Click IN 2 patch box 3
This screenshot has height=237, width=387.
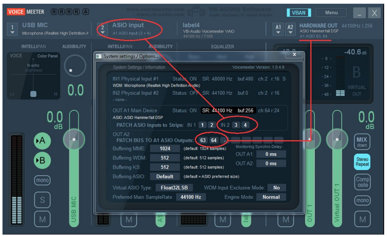click(236, 125)
